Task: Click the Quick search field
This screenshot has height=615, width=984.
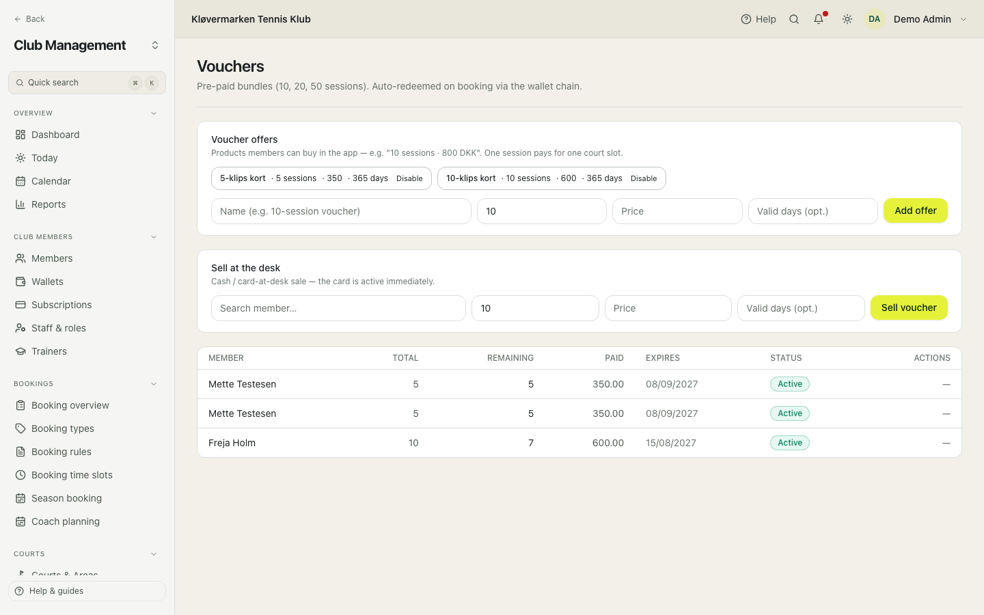Action: tap(87, 83)
